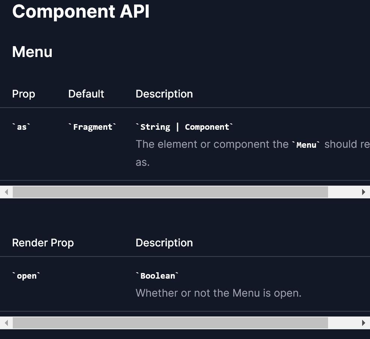The height and width of the screenshot is (339, 370).
Task: Click the right arrow on the lower scrollbar
Action: point(364,322)
